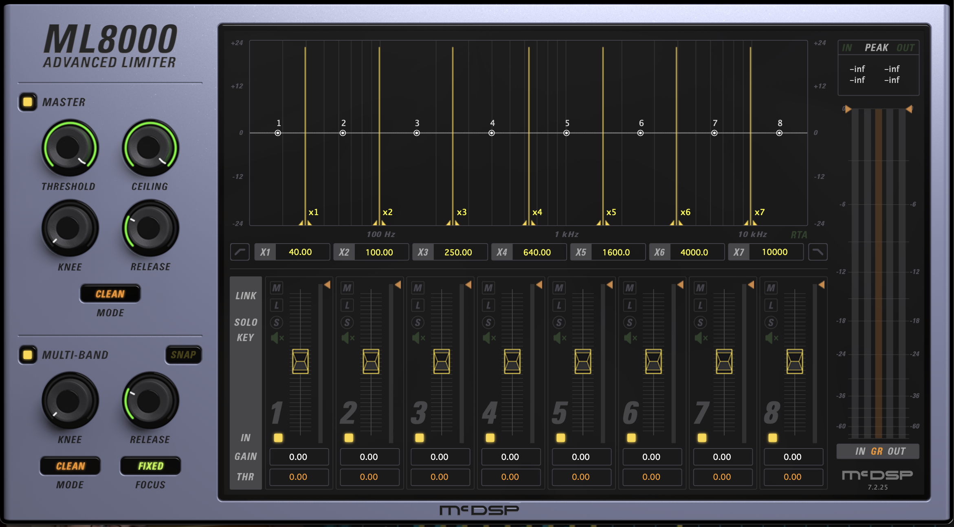
Task: Solo band 4 with S button
Action: pyautogui.click(x=488, y=322)
